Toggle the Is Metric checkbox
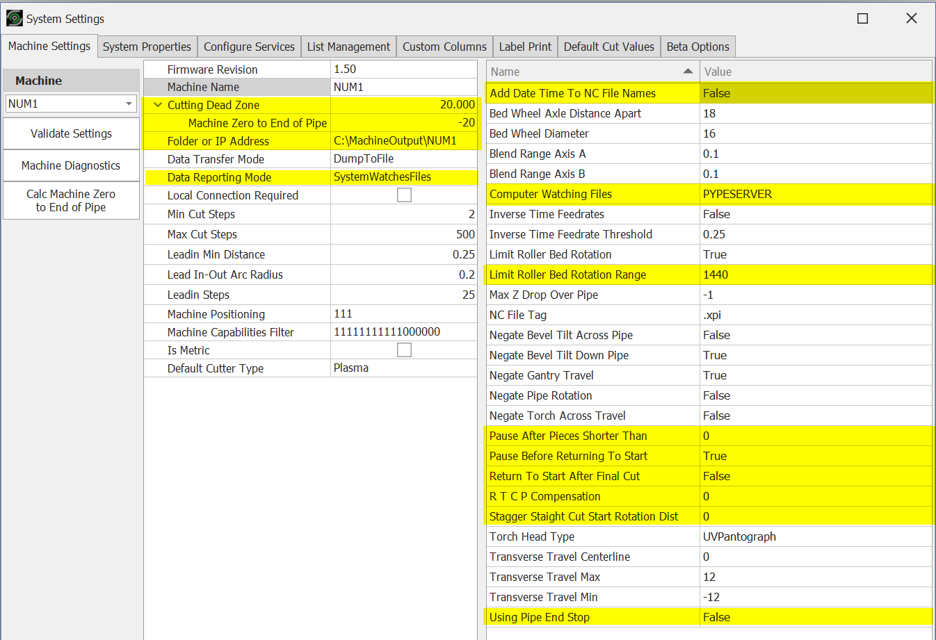Viewport: 936px width, 640px height. [404, 350]
